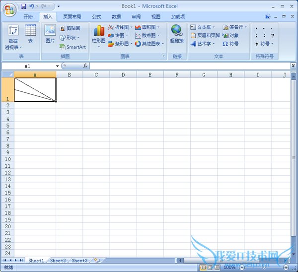Image resolution: width=298 pixels, height=272 pixels.
Task: Insert clip art (剪贴画)
Action: (x=70, y=28)
